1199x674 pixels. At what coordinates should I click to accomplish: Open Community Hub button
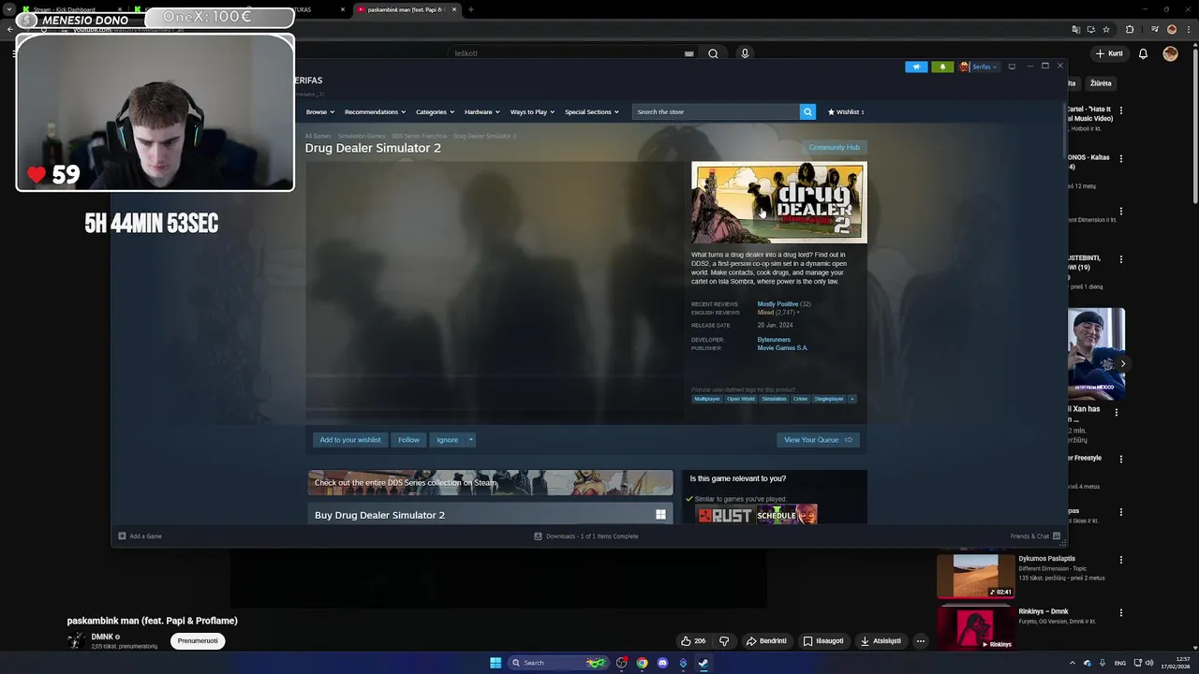coord(834,147)
